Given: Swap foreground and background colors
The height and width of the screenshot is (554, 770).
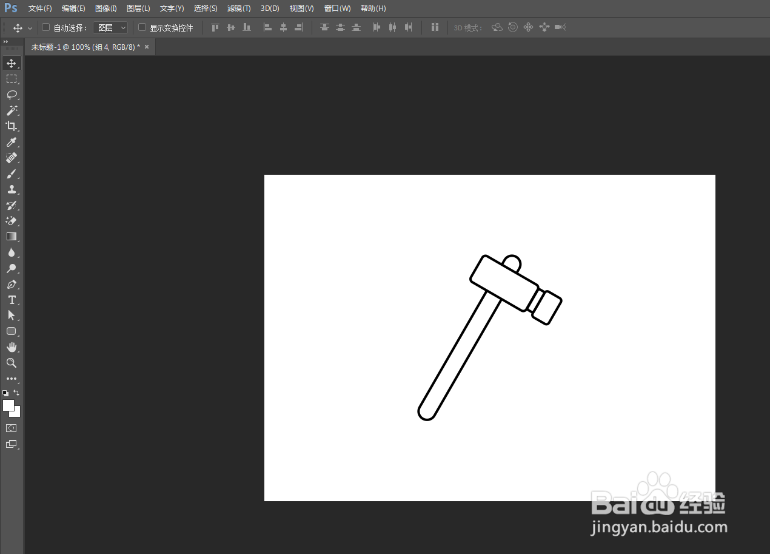Looking at the screenshot, I should point(16,393).
